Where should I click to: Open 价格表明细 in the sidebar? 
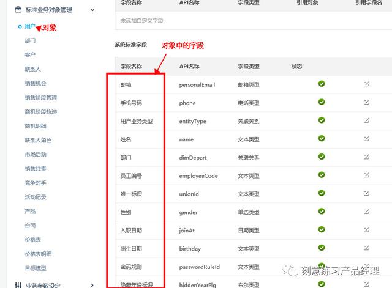click(38, 254)
